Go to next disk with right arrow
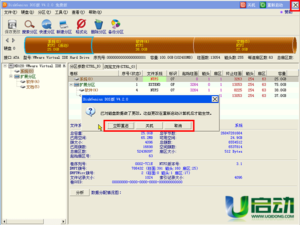Viewport: 300px width, 225px height. [13, 40]
